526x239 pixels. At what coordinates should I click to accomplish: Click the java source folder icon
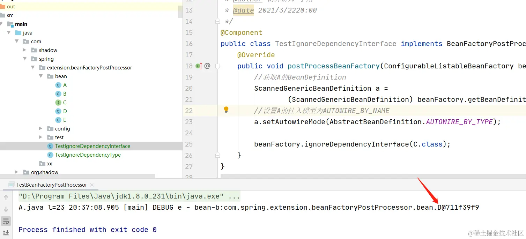point(18,33)
